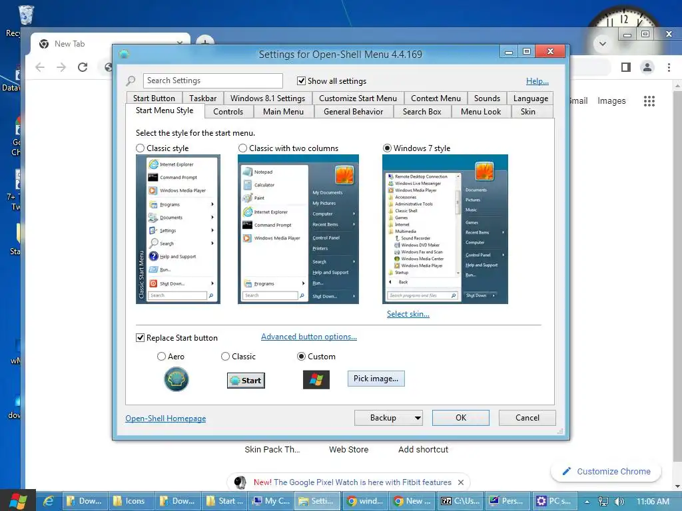Choose Custom start button radio

(301, 357)
